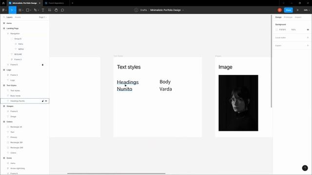Select the Rectangle shape tool
The width and height of the screenshot is (312, 175).
[28, 10]
